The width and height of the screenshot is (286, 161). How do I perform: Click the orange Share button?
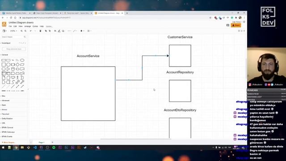(x=236, y=25)
